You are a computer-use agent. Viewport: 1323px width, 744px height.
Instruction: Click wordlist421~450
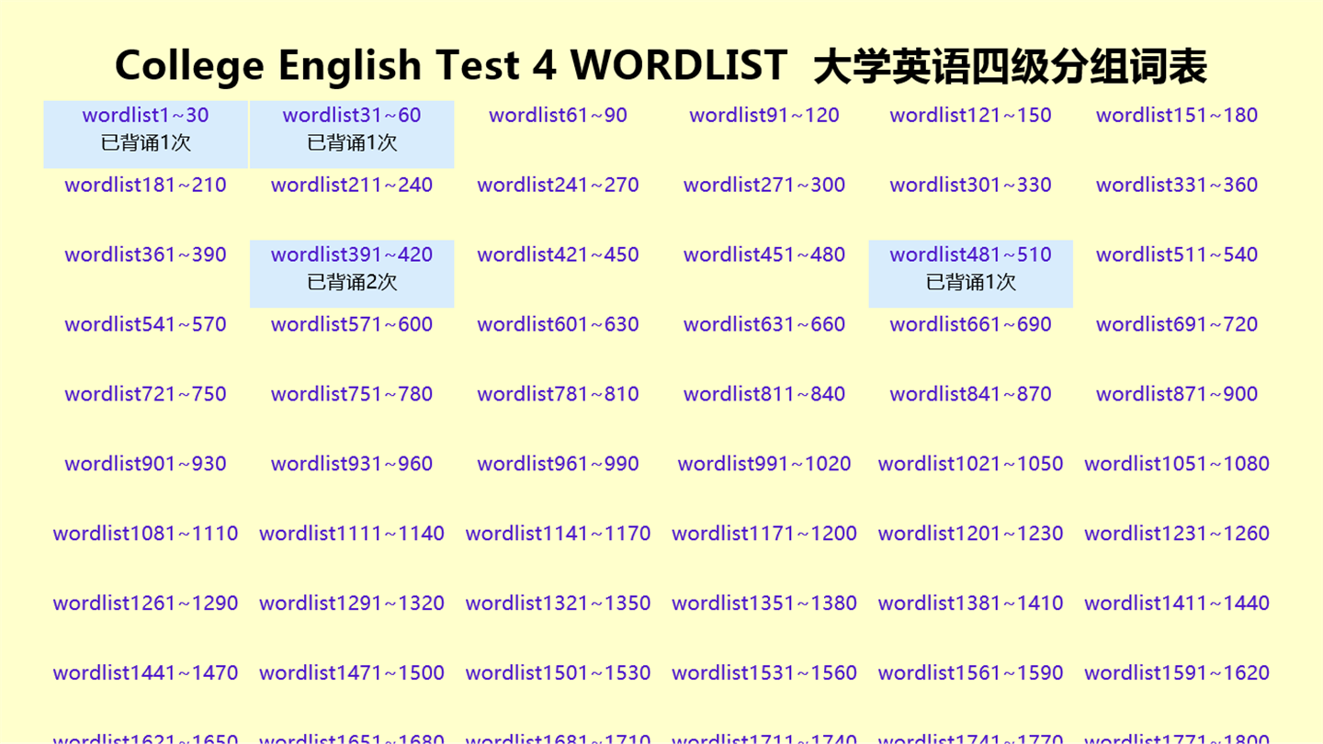coord(558,254)
